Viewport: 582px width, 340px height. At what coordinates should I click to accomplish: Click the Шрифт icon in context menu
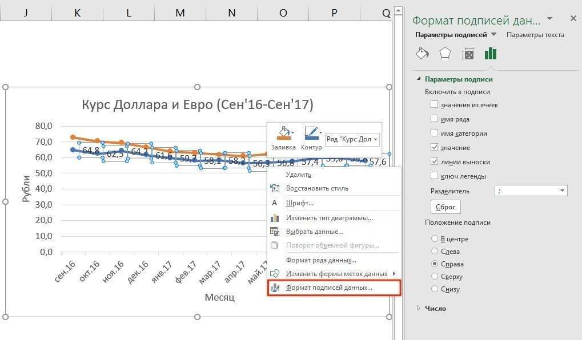[x=275, y=203]
